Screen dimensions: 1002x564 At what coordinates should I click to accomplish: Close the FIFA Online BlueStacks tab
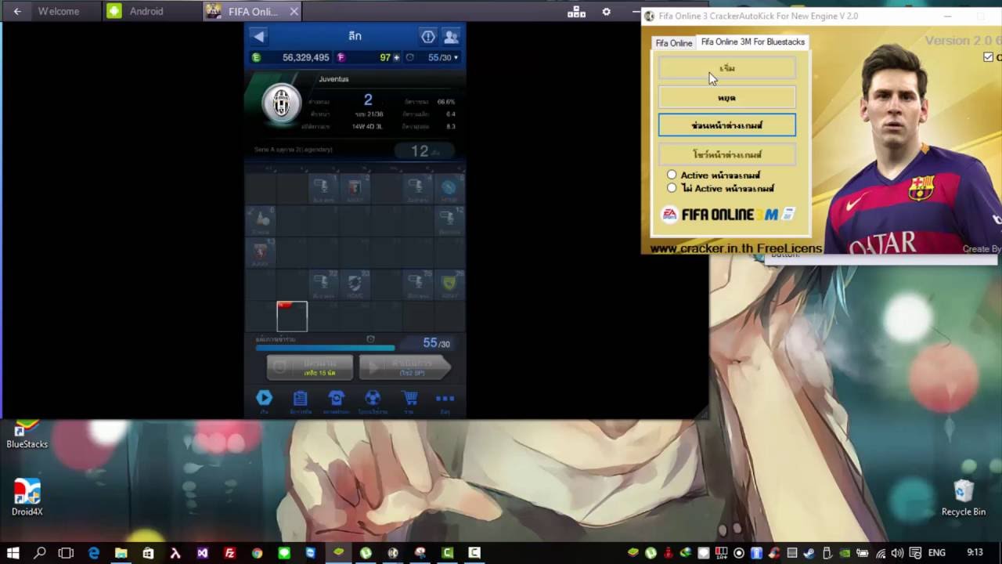294,11
